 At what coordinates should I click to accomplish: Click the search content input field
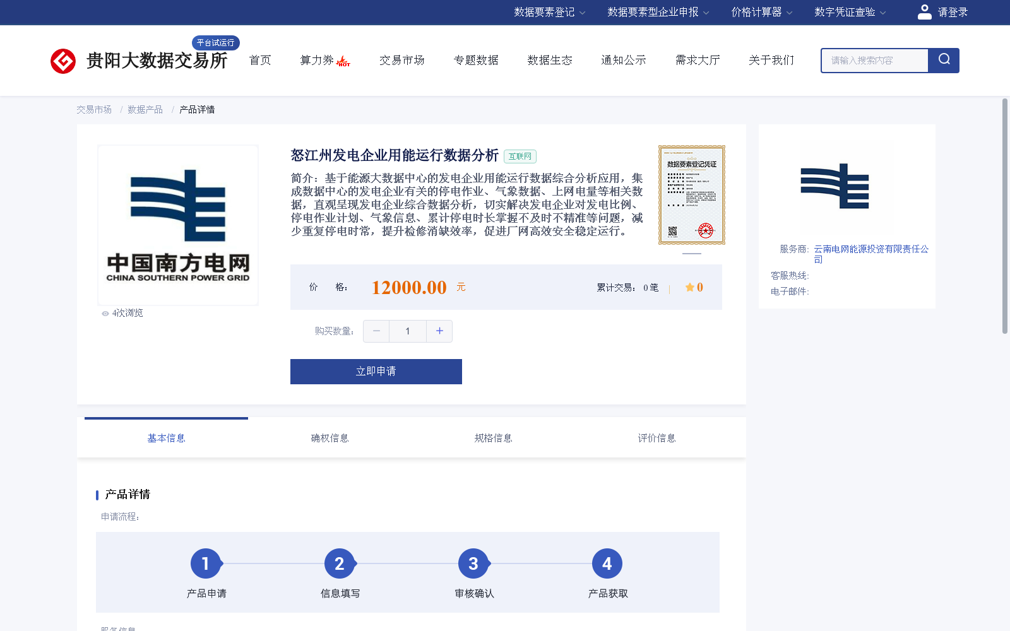click(875, 61)
